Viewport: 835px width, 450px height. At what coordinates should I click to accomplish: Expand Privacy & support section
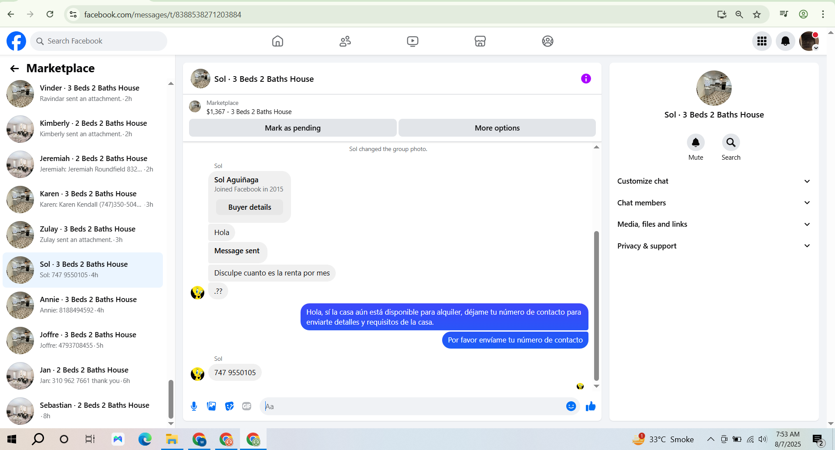(714, 246)
